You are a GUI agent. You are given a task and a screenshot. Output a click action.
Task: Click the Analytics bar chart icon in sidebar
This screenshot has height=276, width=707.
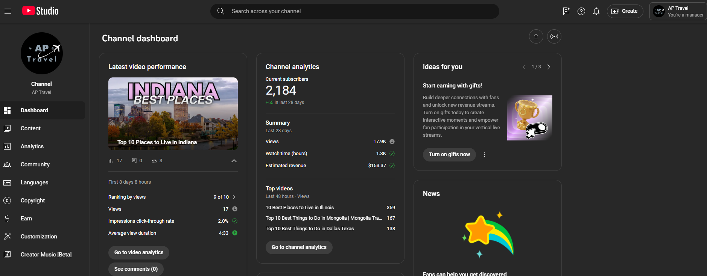tap(7, 146)
